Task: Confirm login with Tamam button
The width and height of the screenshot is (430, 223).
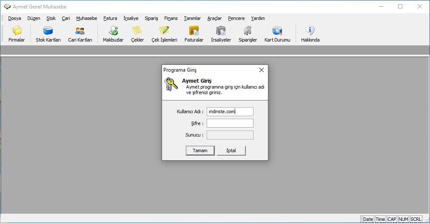Action: point(200,151)
